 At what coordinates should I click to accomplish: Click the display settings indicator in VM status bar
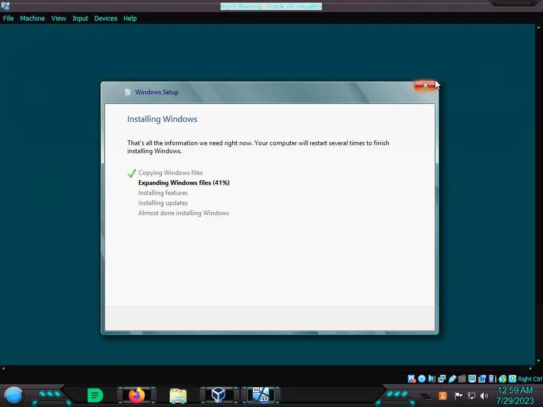click(x=472, y=378)
